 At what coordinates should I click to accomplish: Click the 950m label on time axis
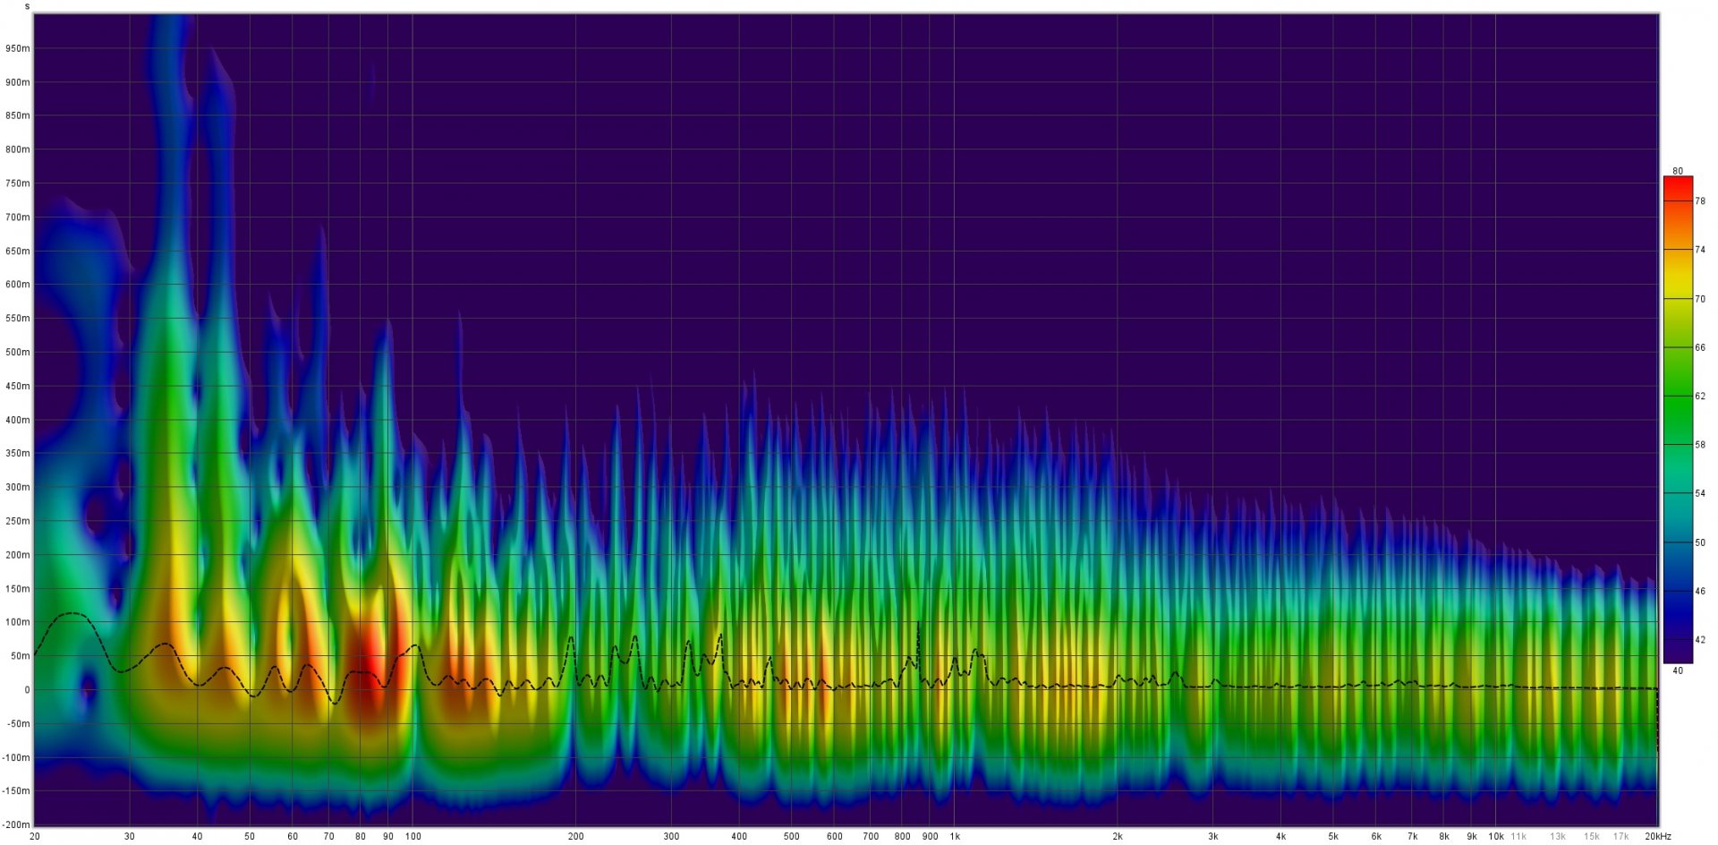pyautogui.click(x=18, y=48)
